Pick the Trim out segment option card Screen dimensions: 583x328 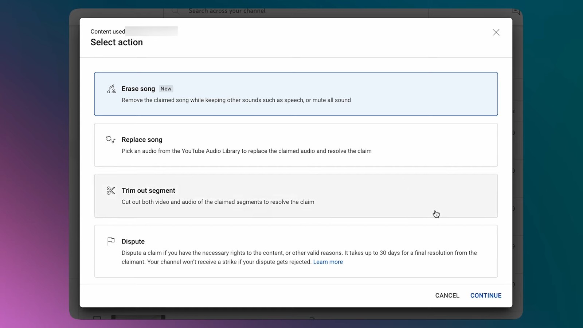pos(296,196)
